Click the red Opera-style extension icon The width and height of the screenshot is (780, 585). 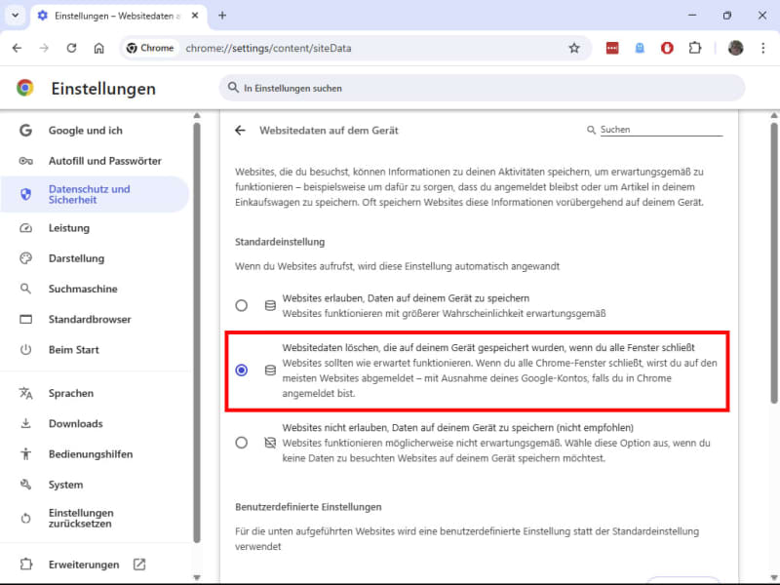[668, 48]
